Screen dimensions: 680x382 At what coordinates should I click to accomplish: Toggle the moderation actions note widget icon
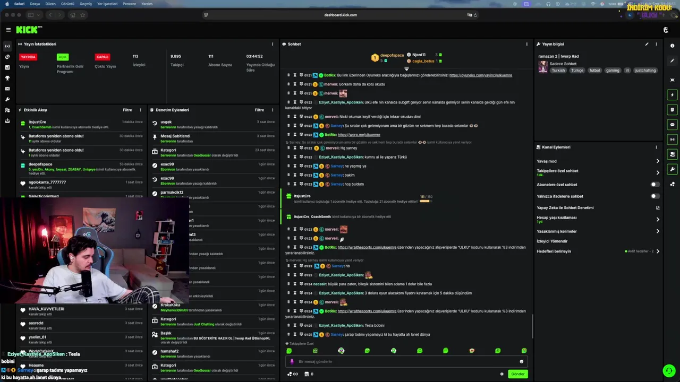point(673,110)
